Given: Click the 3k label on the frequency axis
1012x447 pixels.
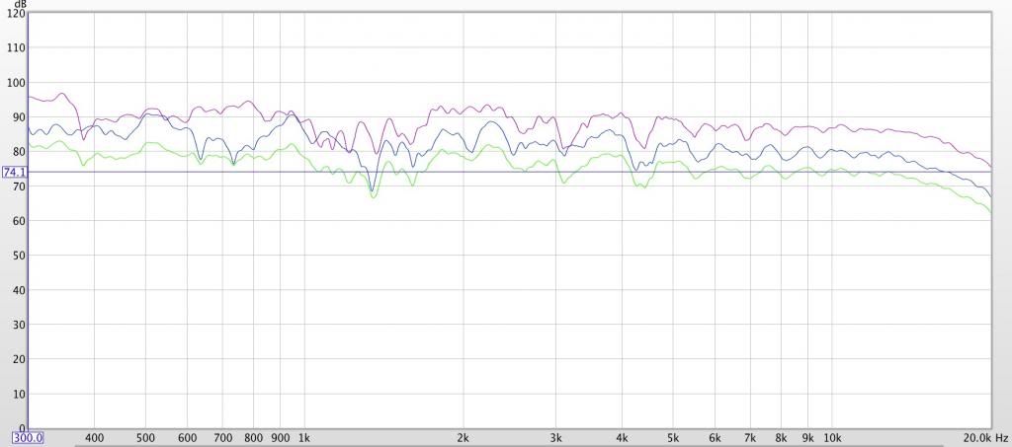Looking at the screenshot, I should pyautogui.click(x=555, y=438).
